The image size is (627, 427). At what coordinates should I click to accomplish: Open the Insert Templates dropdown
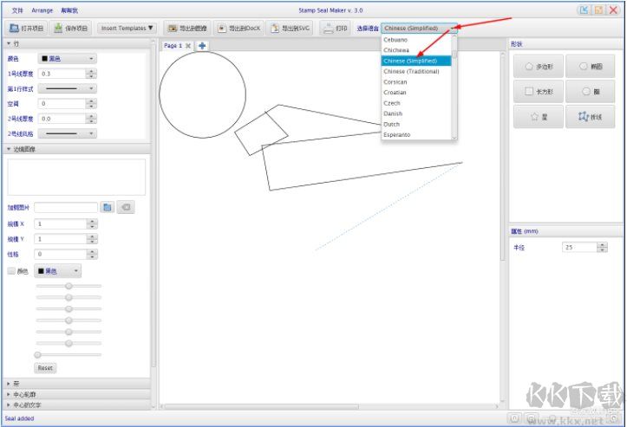[128, 29]
